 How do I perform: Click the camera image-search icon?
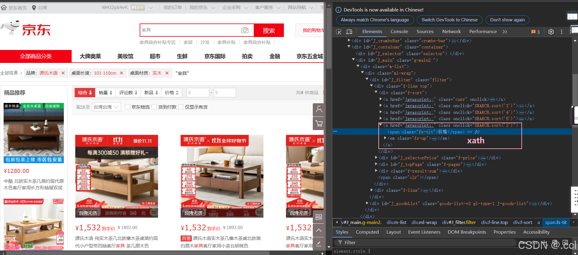click(245, 30)
